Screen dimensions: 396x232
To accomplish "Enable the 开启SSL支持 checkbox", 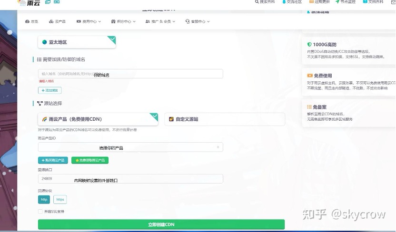I will [x=40, y=212].
